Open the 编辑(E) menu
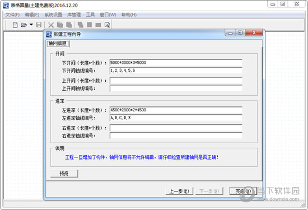Viewport: 308px width, 210px height. 32,15
